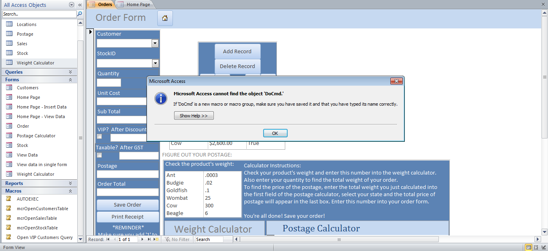Screen dimensions: 548x251
Task: Click OK in the Microsoft Access dialog
Action: tap(275, 133)
